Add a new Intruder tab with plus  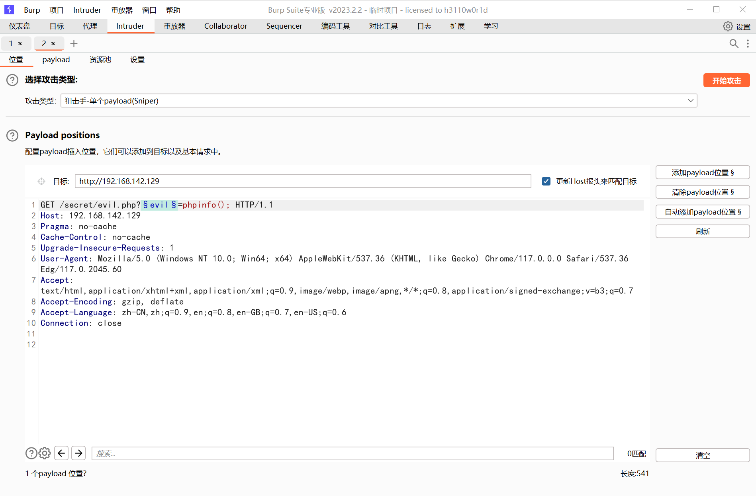click(74, 43)
